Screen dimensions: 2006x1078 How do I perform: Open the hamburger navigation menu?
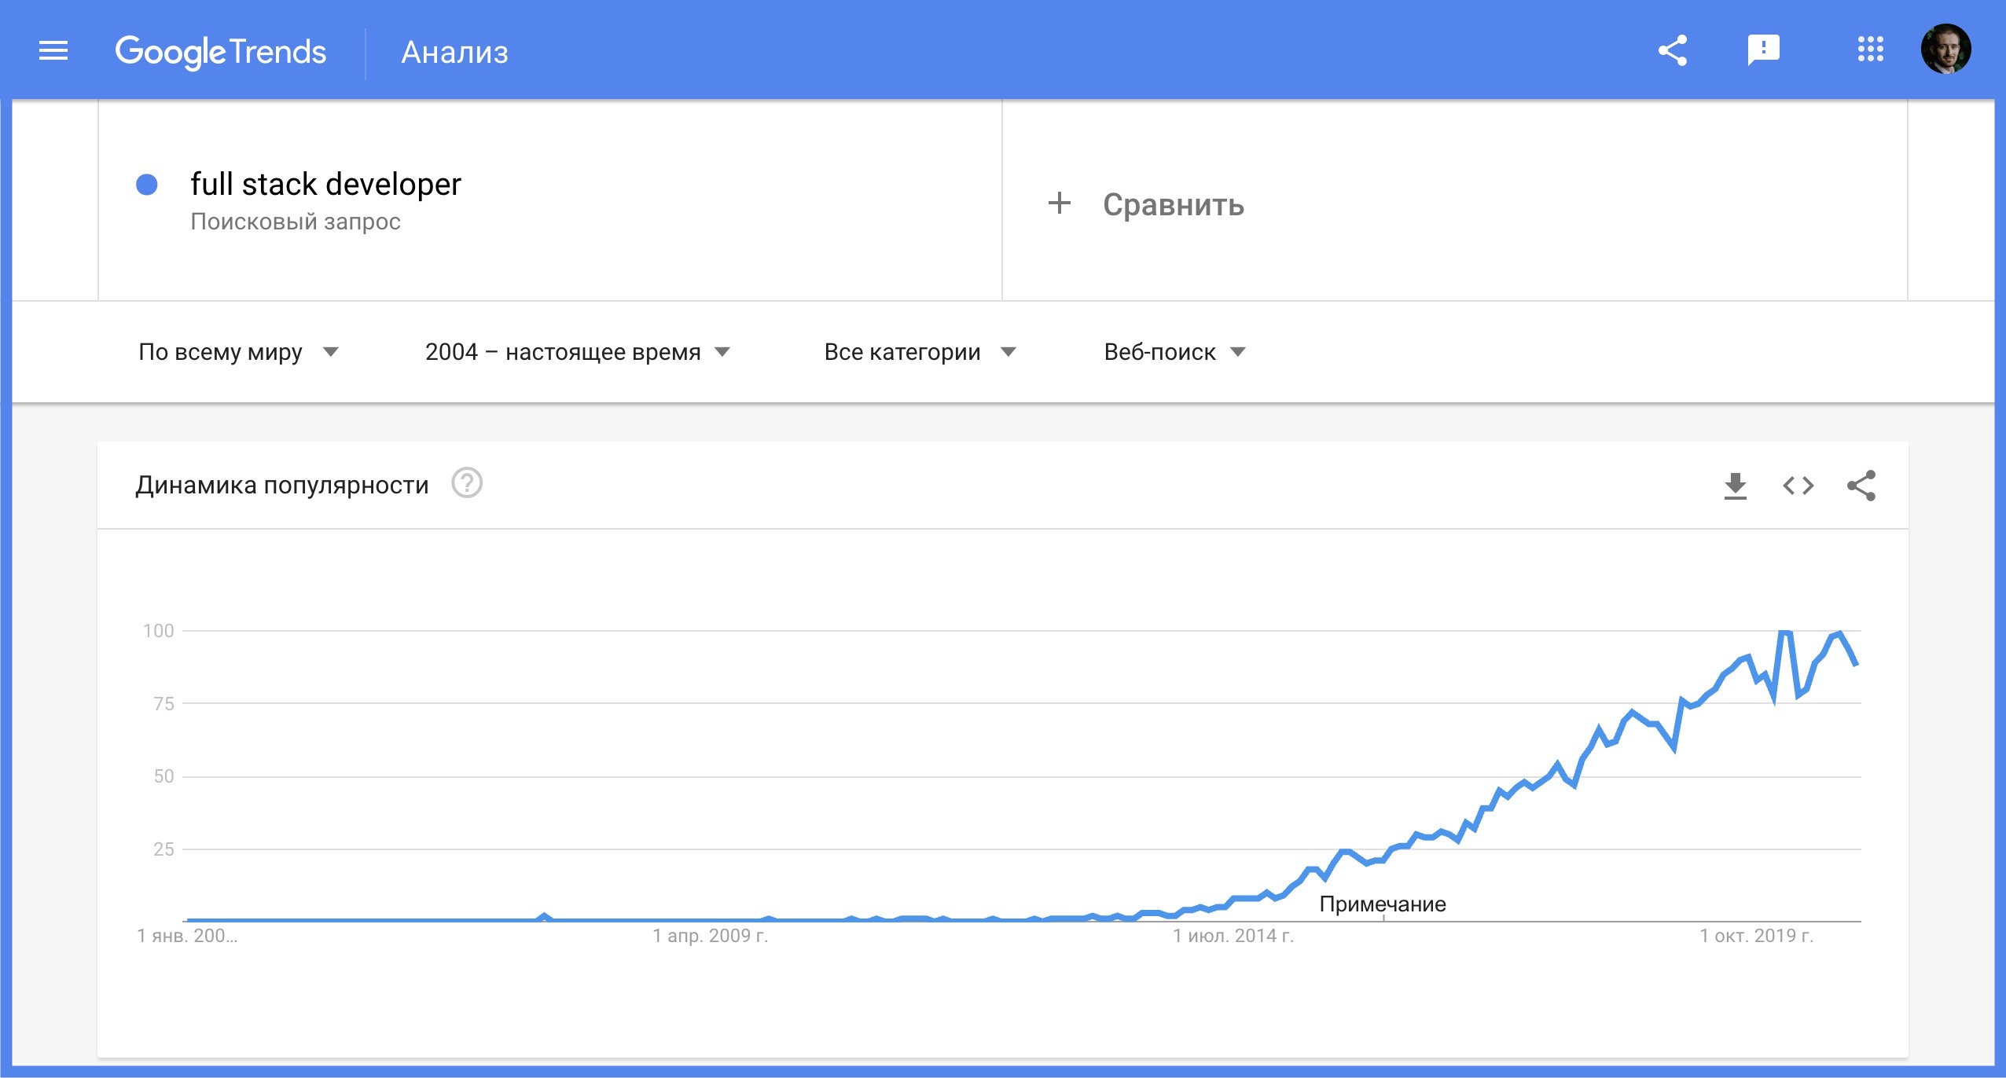(52, 50)
